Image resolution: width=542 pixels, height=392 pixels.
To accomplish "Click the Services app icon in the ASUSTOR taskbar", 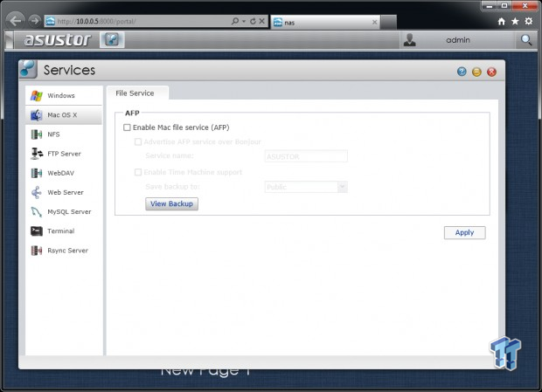I will [112, 39].
